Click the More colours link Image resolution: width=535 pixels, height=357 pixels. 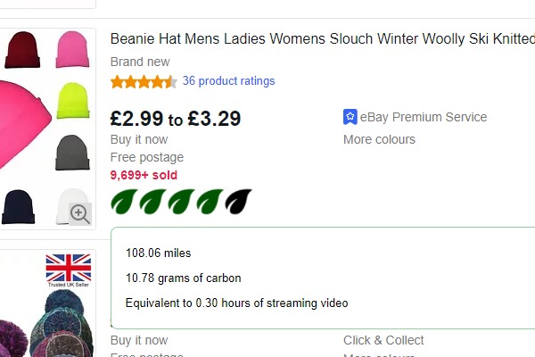[x=379, y=139]
